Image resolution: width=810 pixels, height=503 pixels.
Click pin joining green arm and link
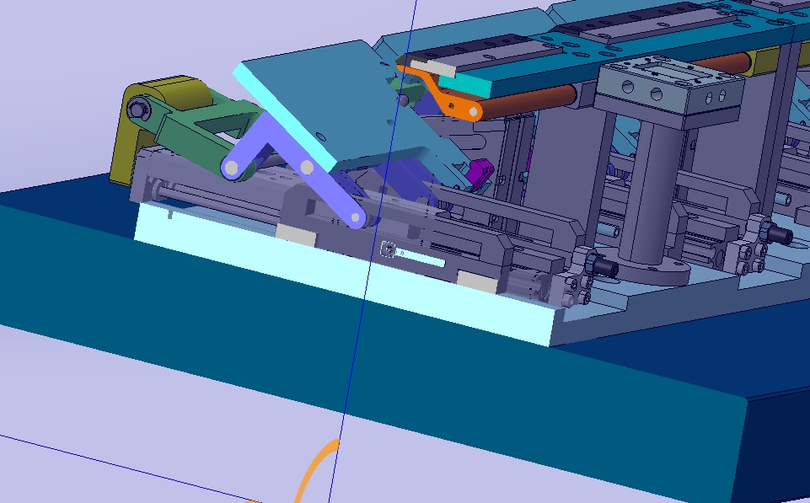pos(232,168)
